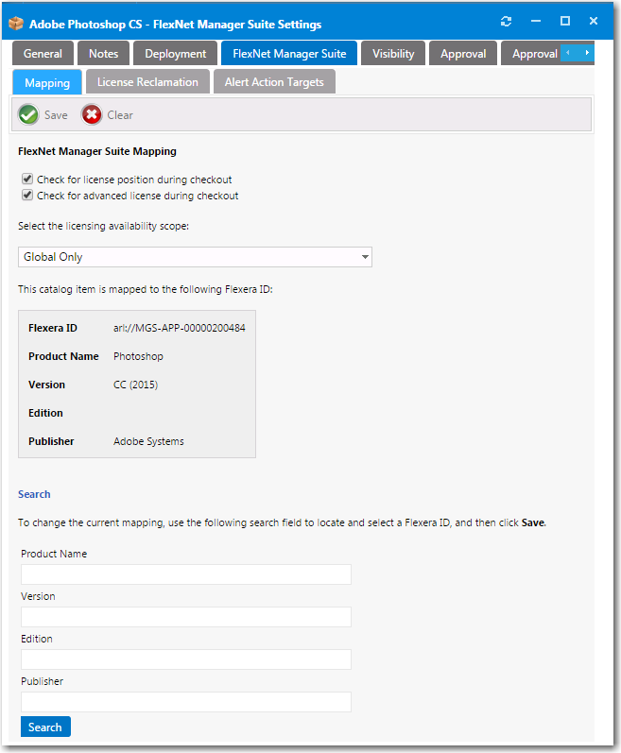621x753 pixels.
Task: Go to the Deployment tab
Action: pos(175,54)
